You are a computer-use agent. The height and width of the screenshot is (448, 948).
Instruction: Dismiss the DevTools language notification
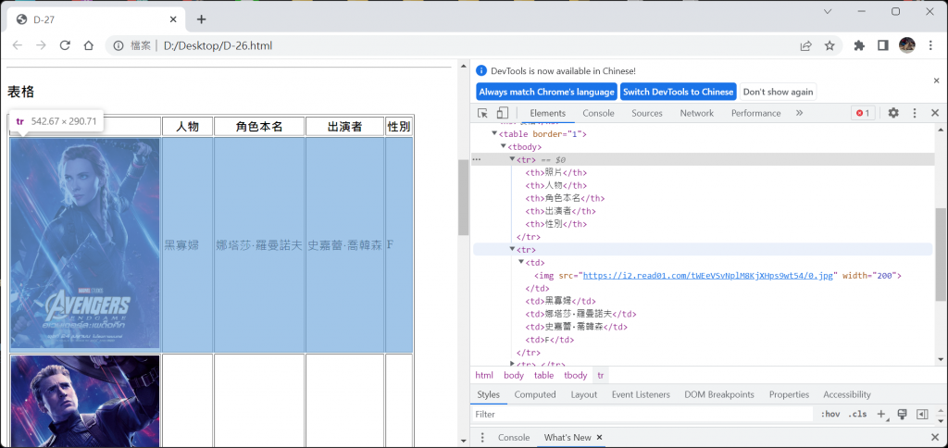[937, 81]
